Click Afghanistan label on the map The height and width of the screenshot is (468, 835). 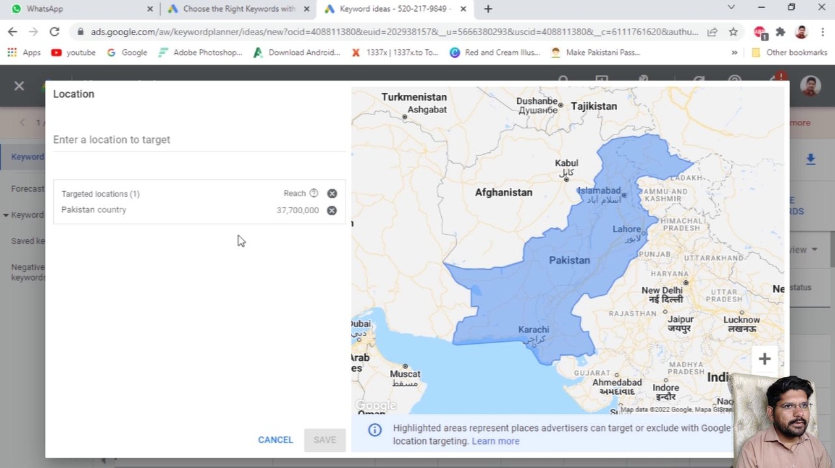[x=504, y=192]
